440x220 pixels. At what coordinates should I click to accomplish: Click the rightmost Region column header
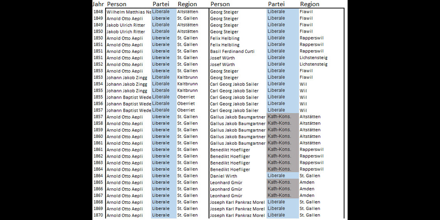click(309, 4)
